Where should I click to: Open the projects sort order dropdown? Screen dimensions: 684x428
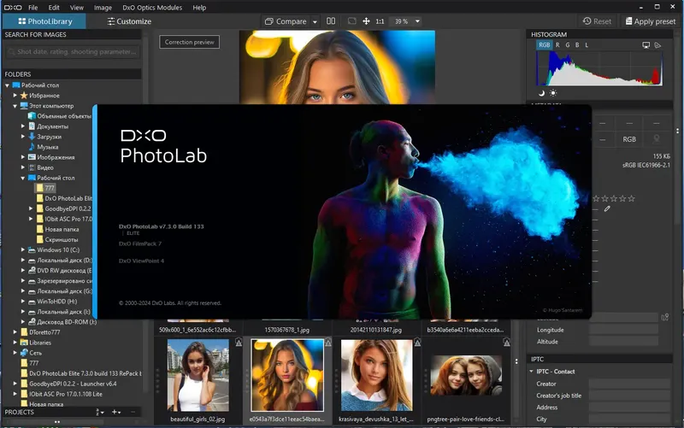coord(100,412)
